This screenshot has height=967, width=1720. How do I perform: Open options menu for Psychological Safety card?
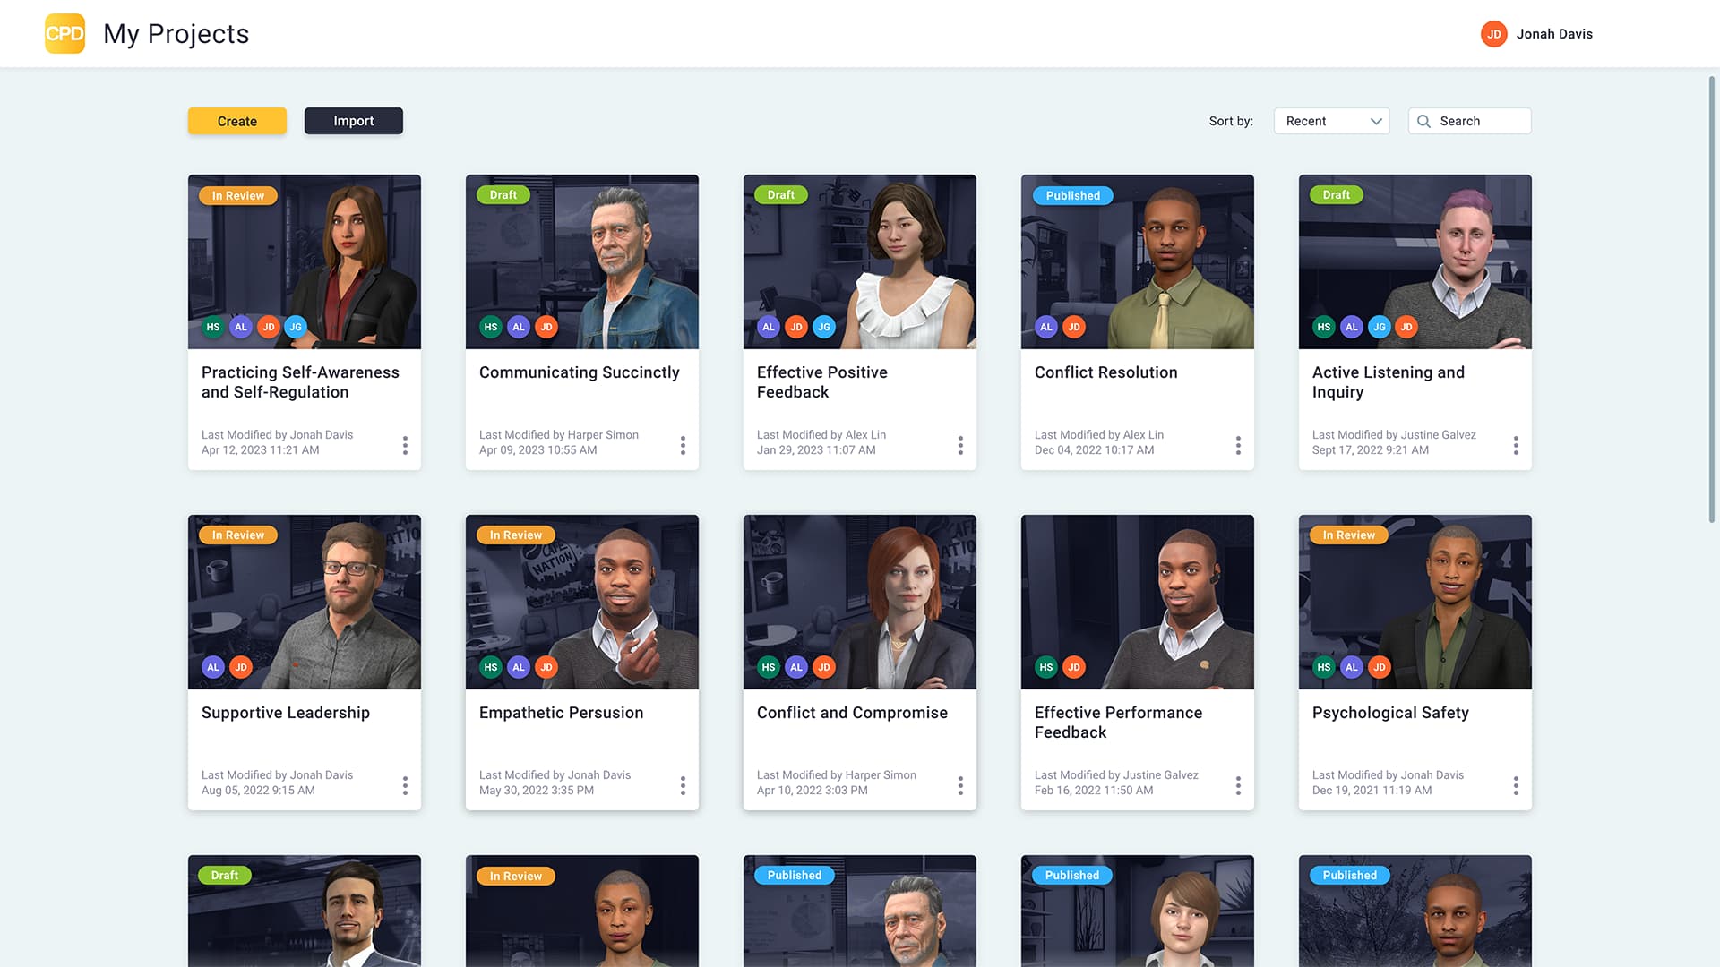(1516, 785)
